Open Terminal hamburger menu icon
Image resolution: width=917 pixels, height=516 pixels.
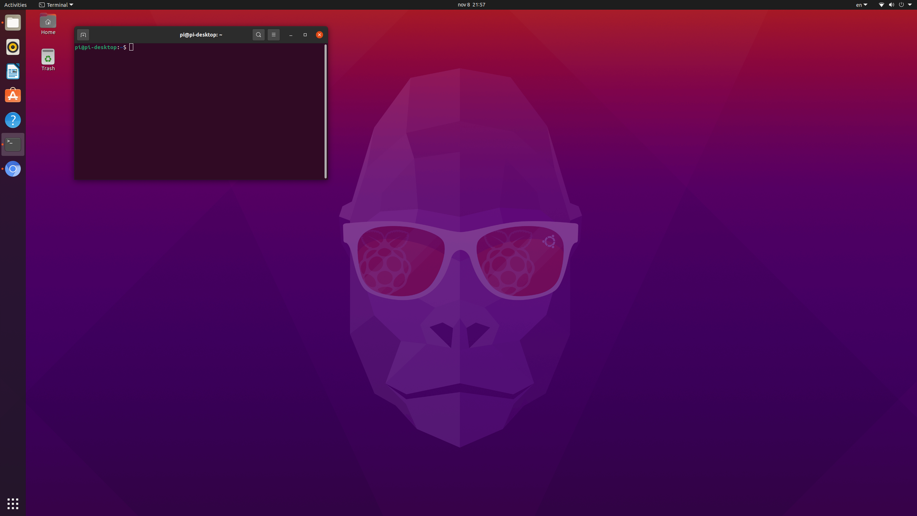click(273, 35)
